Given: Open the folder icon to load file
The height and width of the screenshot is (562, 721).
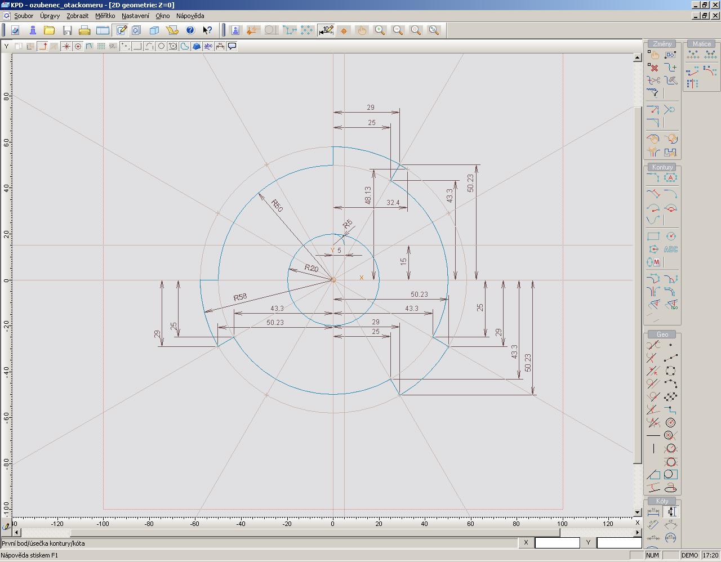Looking at the screenshot, I should pyautogui.click(x=50, y=30).
